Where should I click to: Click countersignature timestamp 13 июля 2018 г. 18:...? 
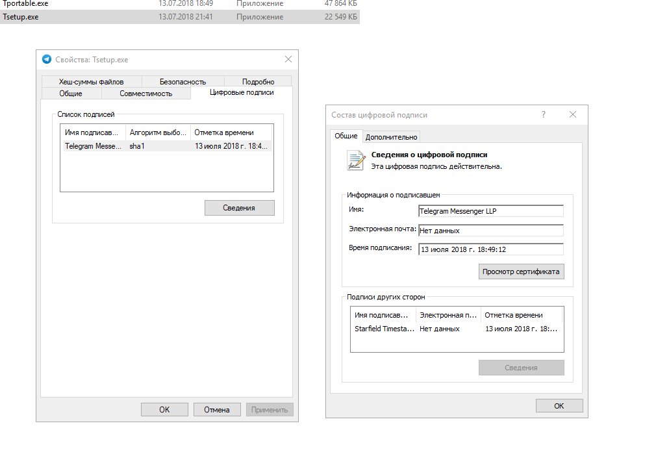point(522,329)
